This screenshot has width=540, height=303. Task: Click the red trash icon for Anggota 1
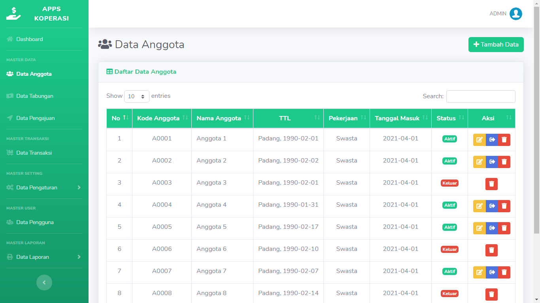coord(504,140)
